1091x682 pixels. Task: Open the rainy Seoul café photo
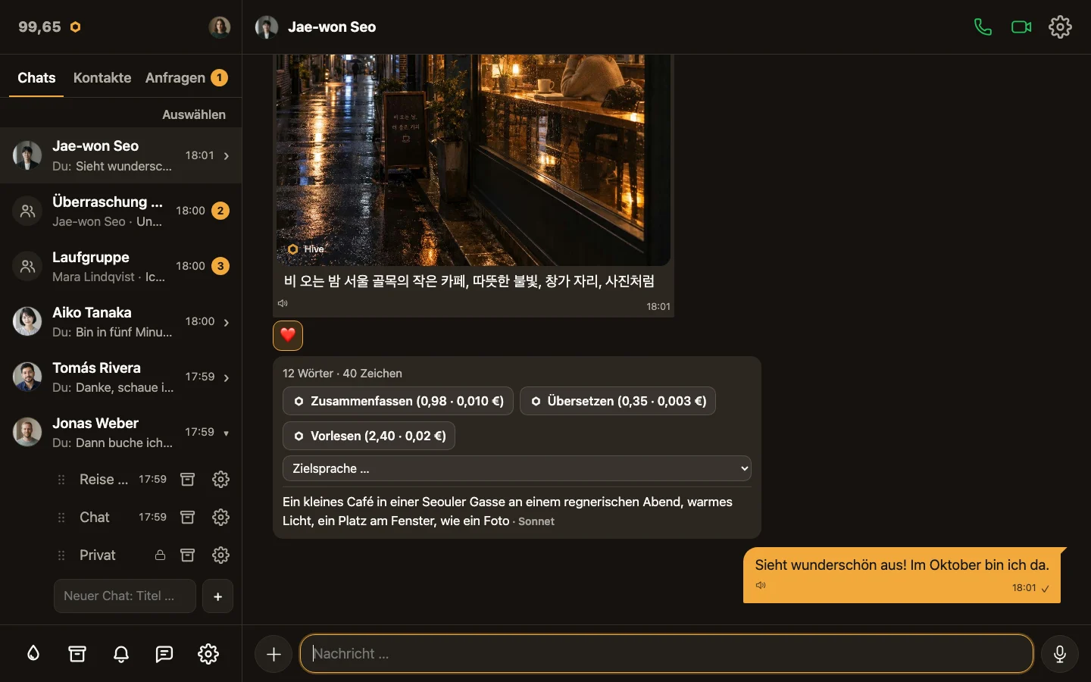tap(473, 160)
